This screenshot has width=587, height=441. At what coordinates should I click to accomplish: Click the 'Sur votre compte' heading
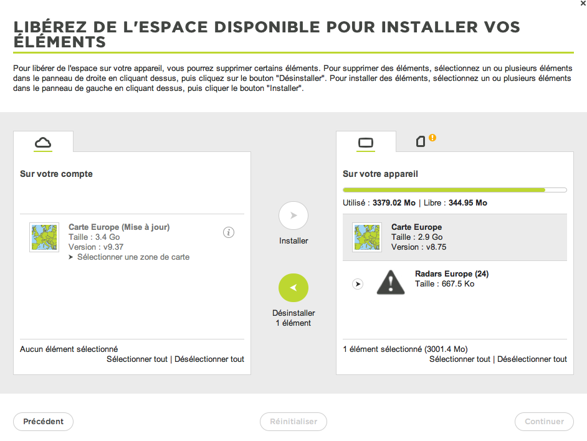pyautogui.click(x=56, y=174)
